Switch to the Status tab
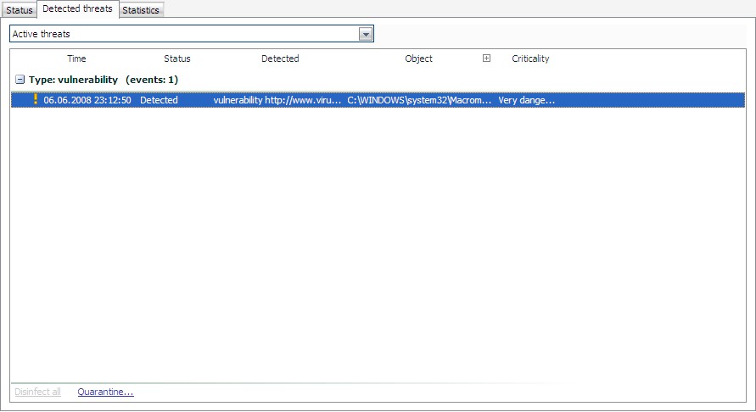Viewport: 756px width, 412px height. 20,9
